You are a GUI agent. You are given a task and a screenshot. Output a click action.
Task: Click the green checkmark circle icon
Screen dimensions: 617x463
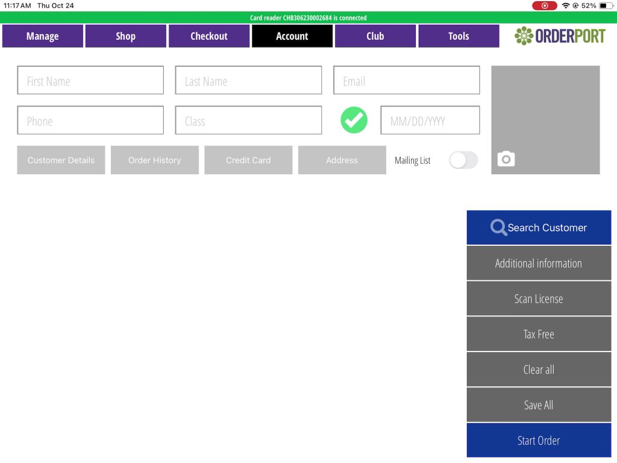[x=354, y=120]
